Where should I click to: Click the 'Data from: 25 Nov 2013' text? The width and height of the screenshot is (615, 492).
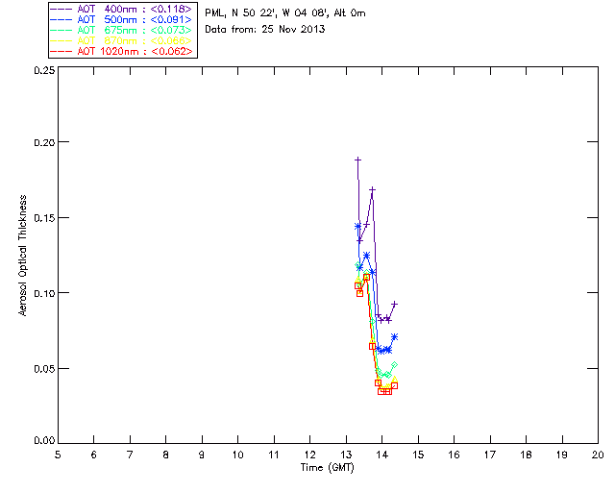click(265, 30)
